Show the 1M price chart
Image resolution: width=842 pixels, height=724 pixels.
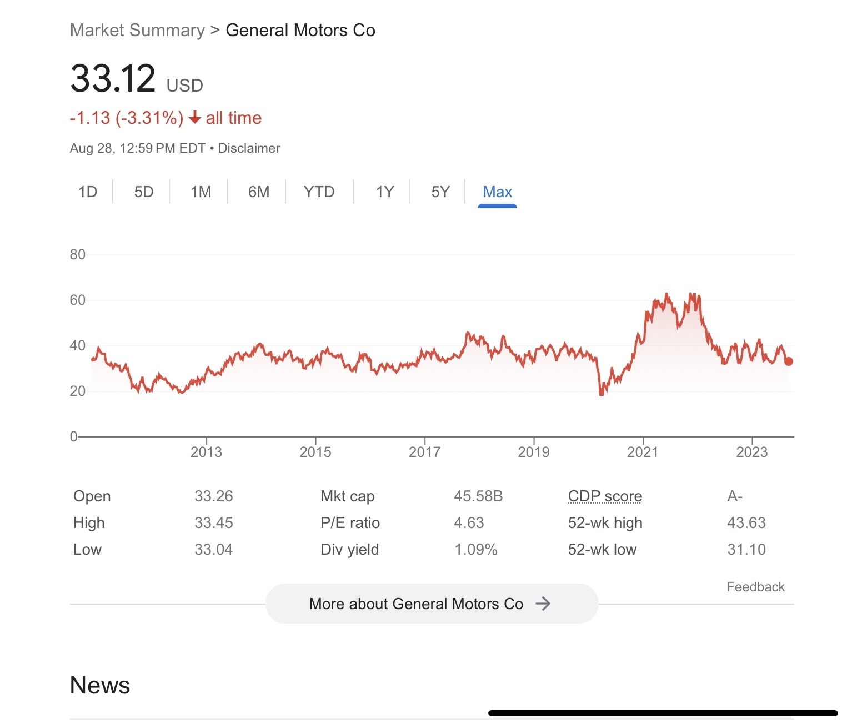201,192
